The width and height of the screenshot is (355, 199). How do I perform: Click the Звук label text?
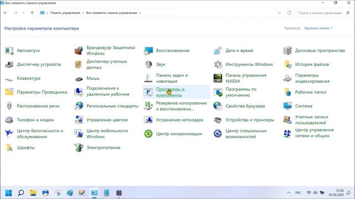tap(161, 65)
